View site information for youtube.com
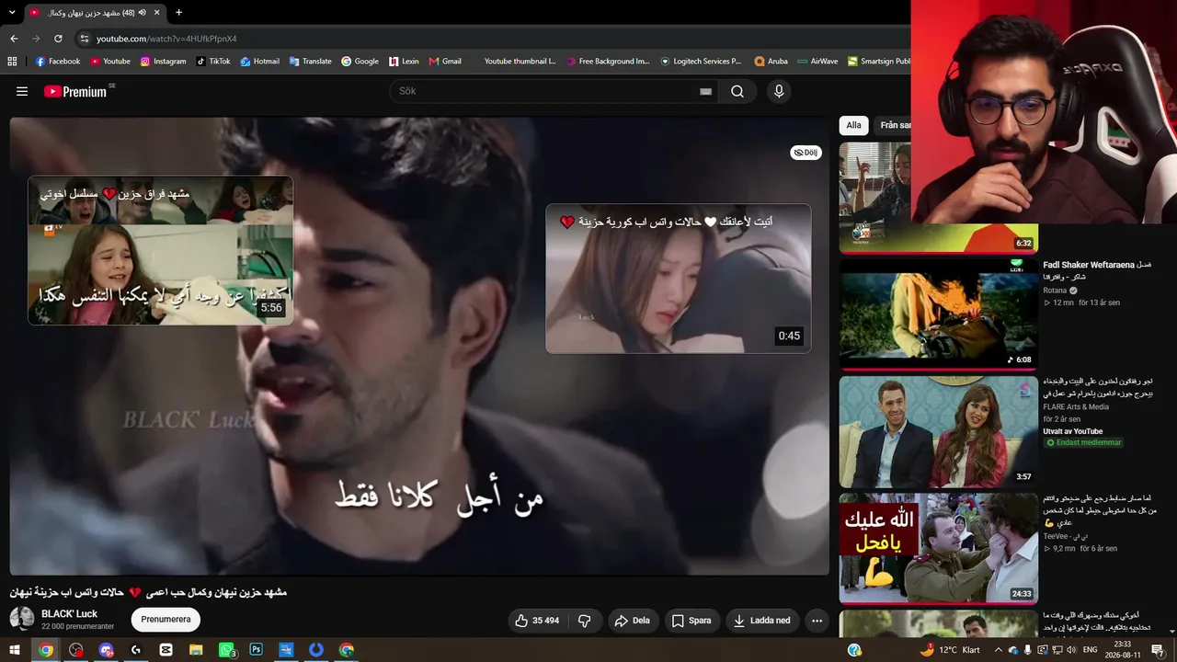 (85, 39)
